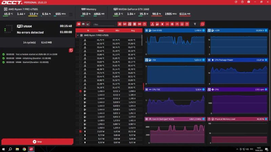Image resolution: width=271 pixels, height=152 pixels.
Task: Collapse the AMD Ryzen 7 PRO 4750G group
Action: [78, 35]
